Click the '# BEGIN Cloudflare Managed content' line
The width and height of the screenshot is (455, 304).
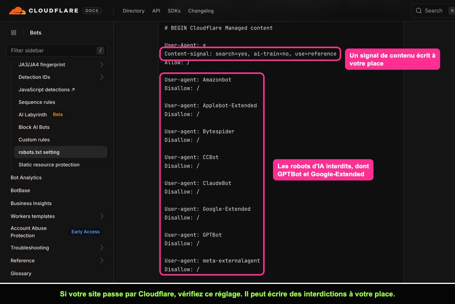coord(218,28)
